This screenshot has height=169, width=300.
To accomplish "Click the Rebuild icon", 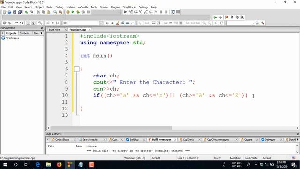I will pyautogui.click(x=83, y=12).
